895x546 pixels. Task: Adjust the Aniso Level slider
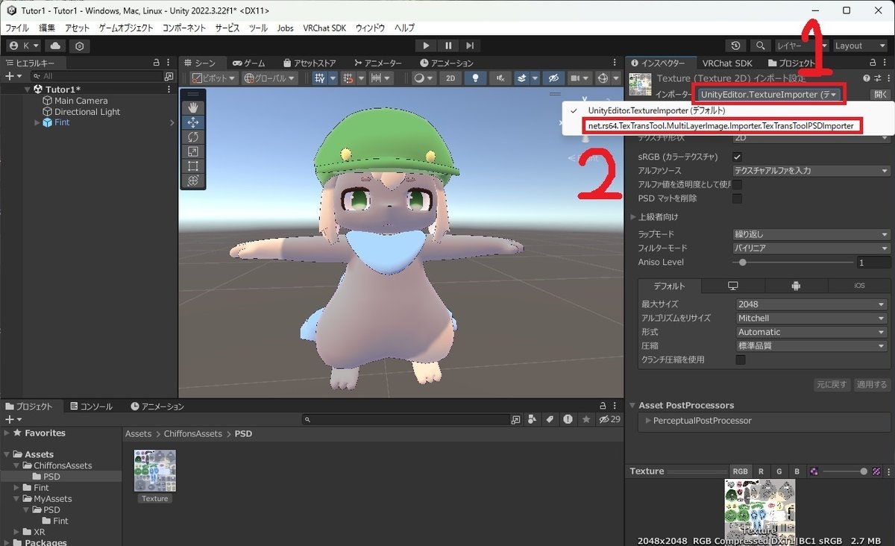(793, 263)
